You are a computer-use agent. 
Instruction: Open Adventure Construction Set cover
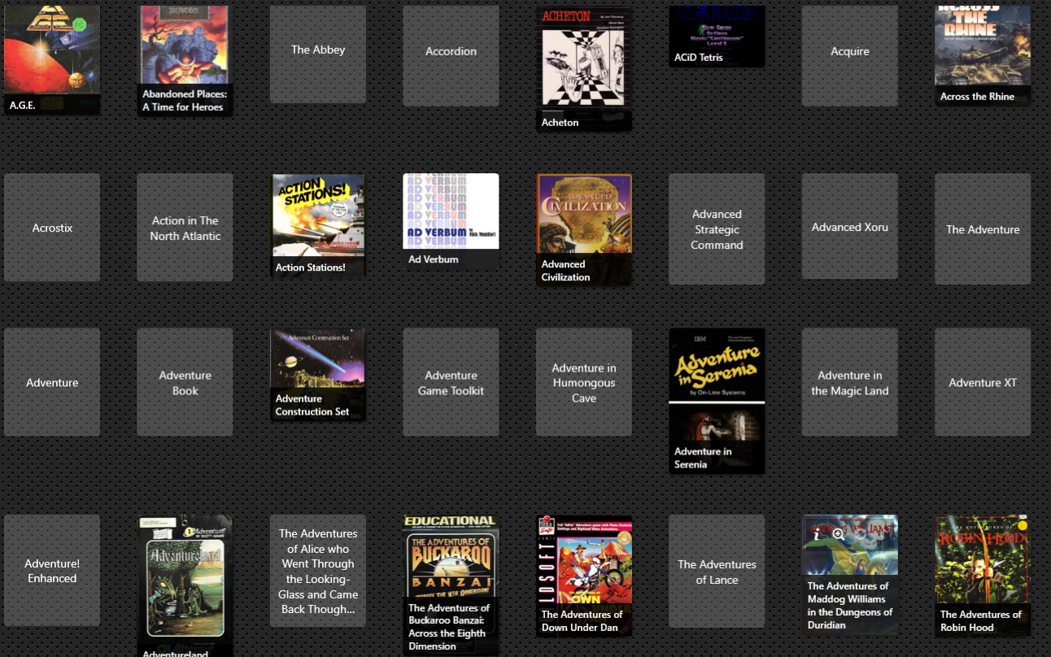tap(318, 375)
